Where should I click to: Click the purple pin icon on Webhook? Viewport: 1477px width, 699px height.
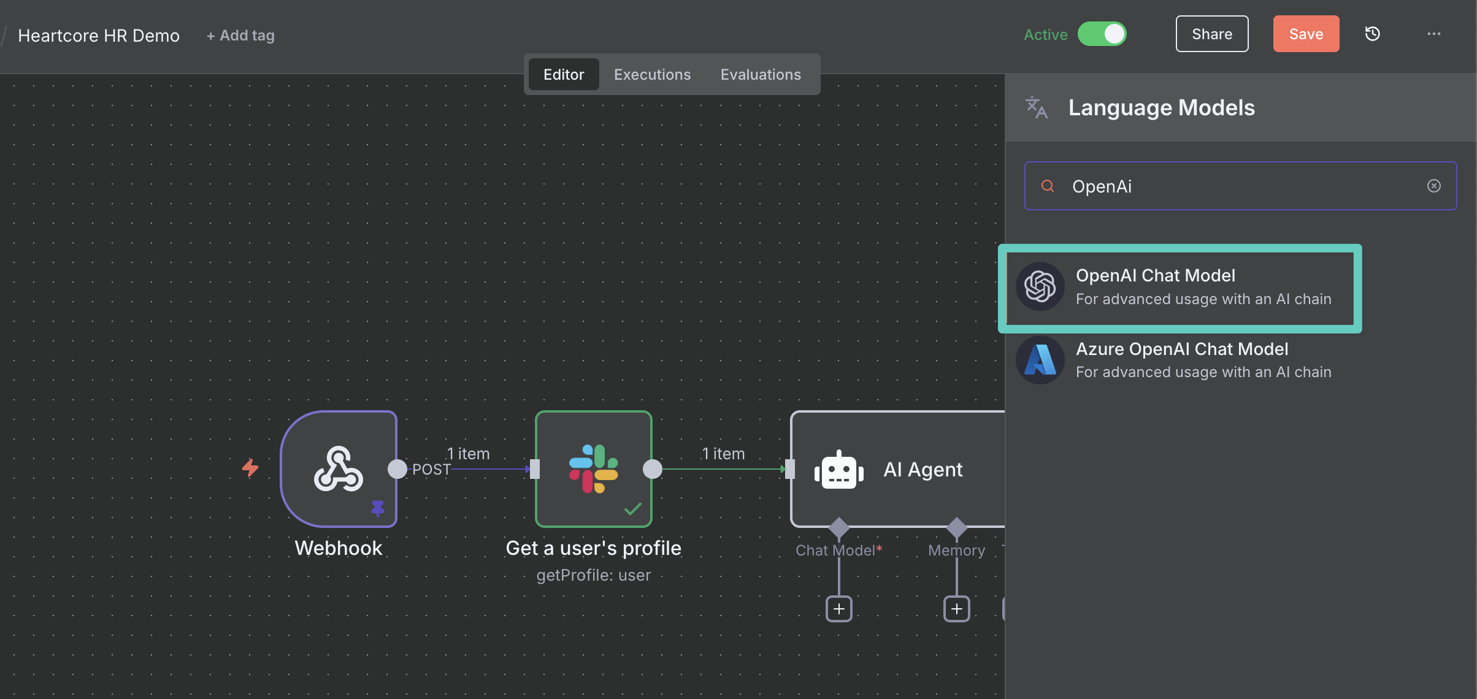click(378, 508)
